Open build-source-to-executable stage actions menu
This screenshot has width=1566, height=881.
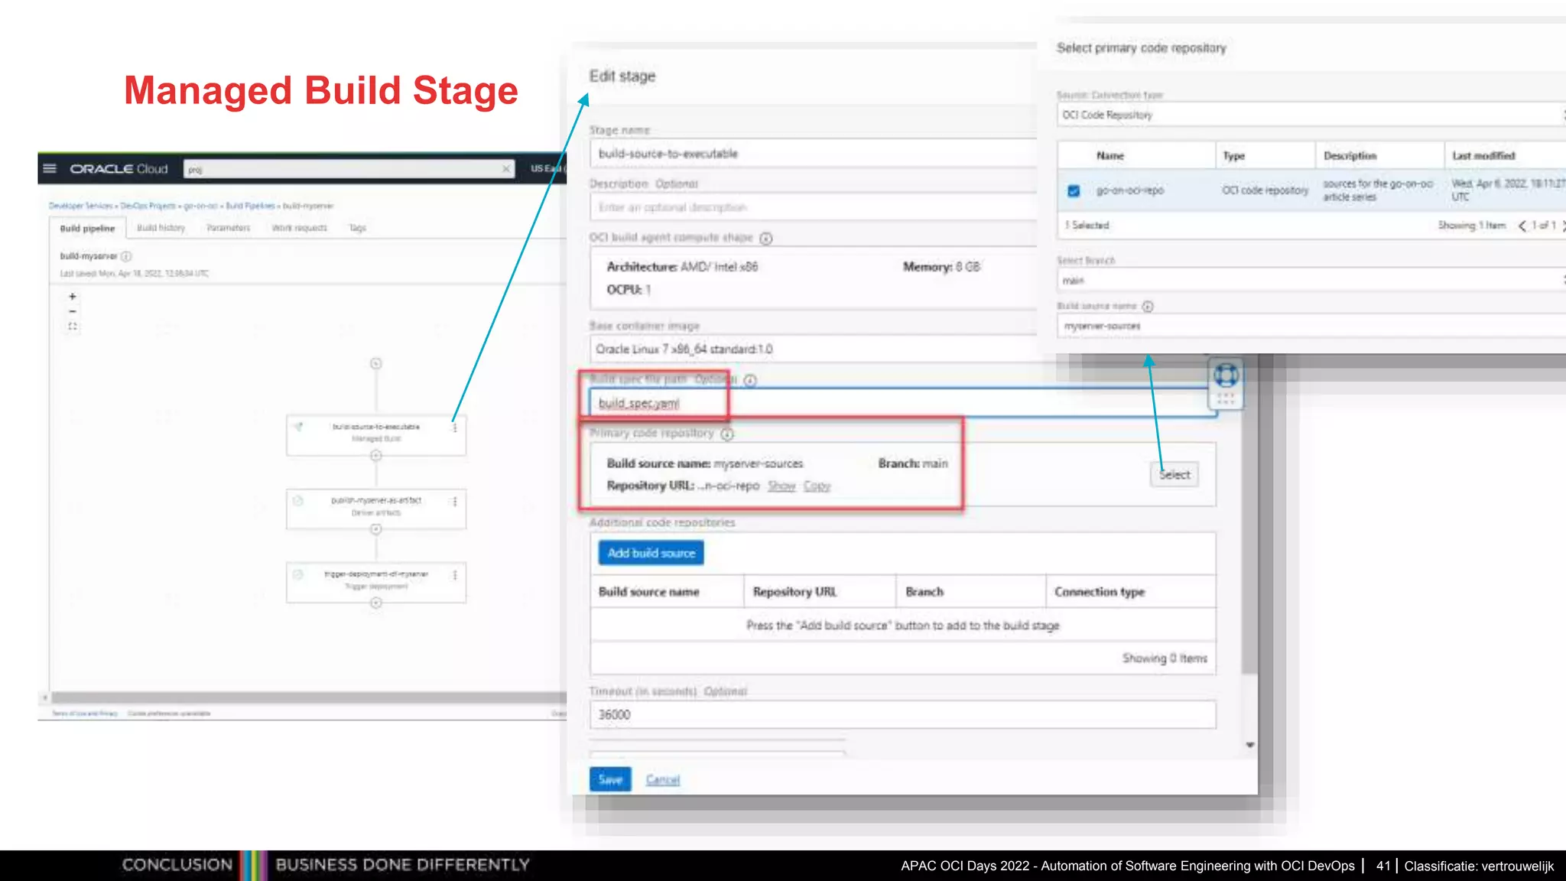[455, 427]
